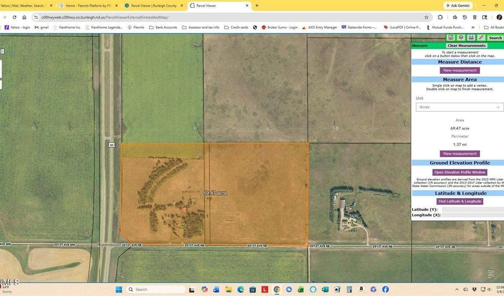Expand the left side panel arrow
Screen dimensions: 504x296
2,51
